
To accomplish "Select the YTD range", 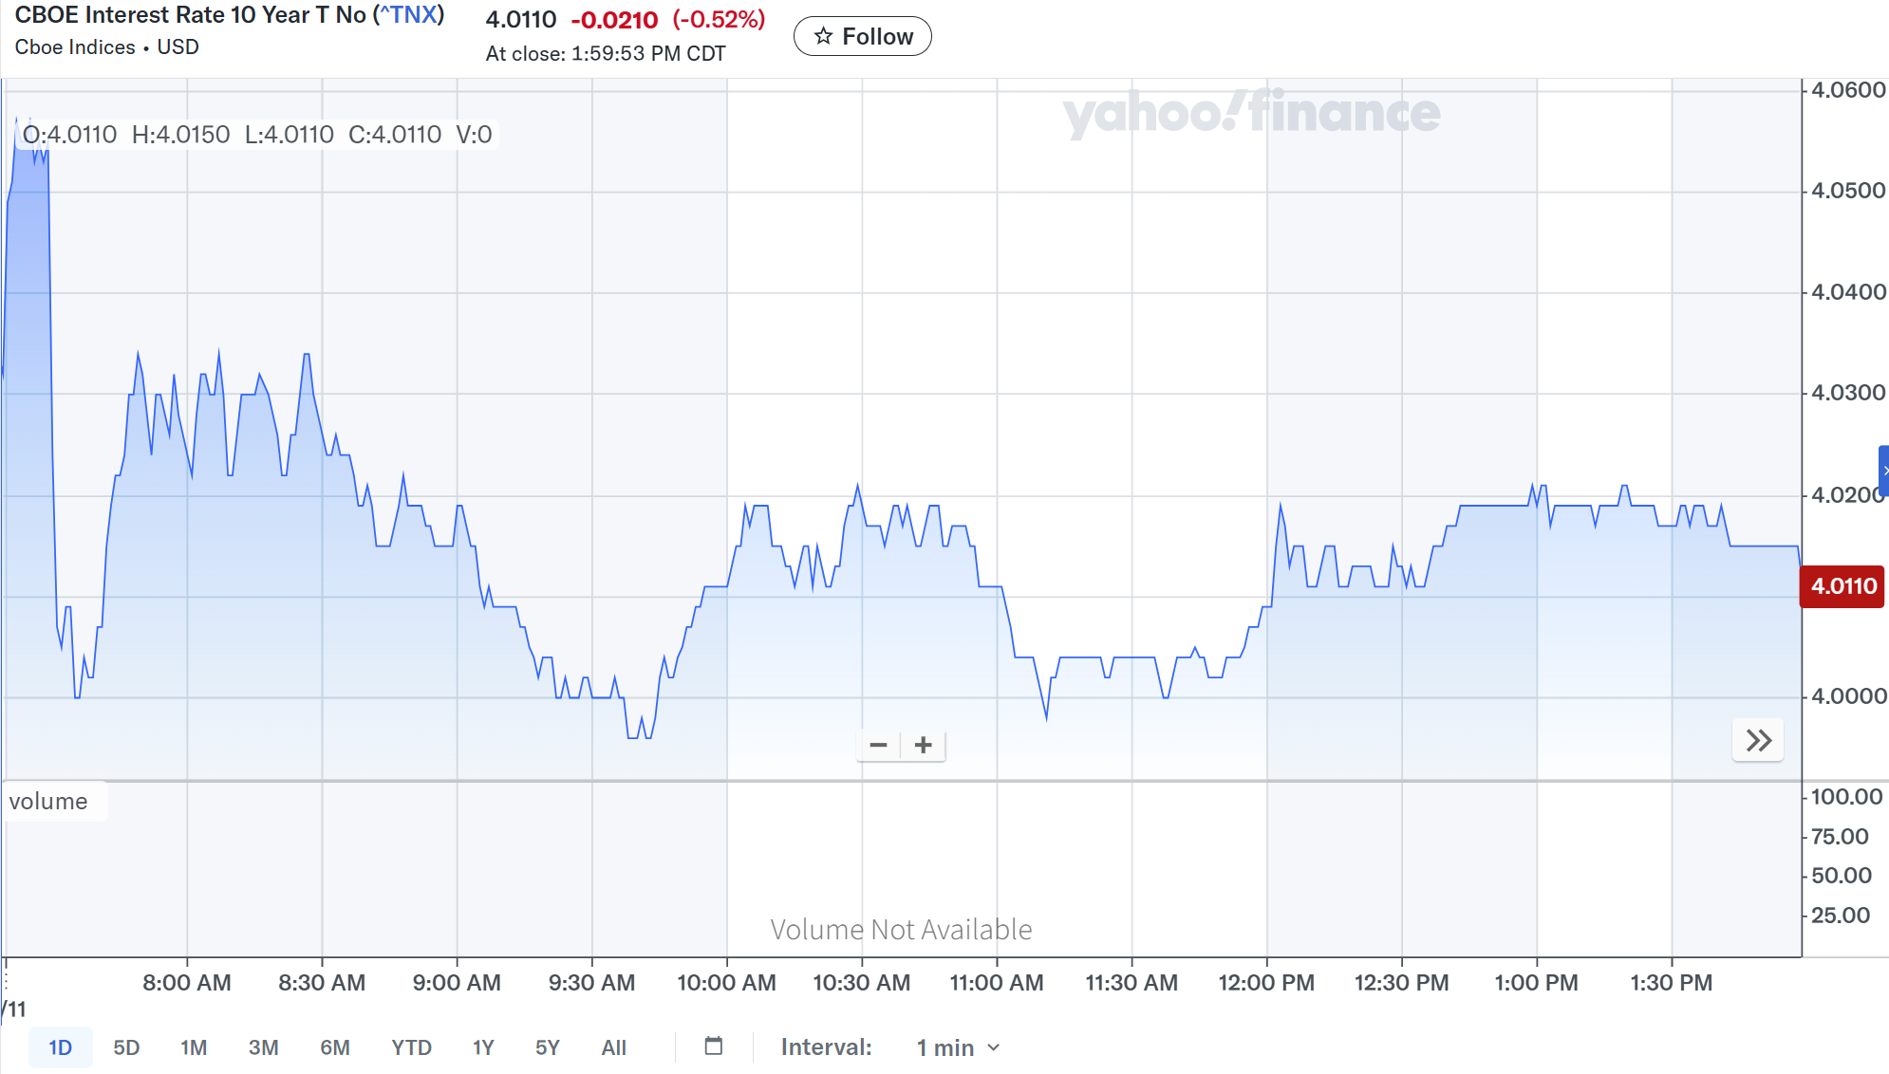I will 411,1047.
